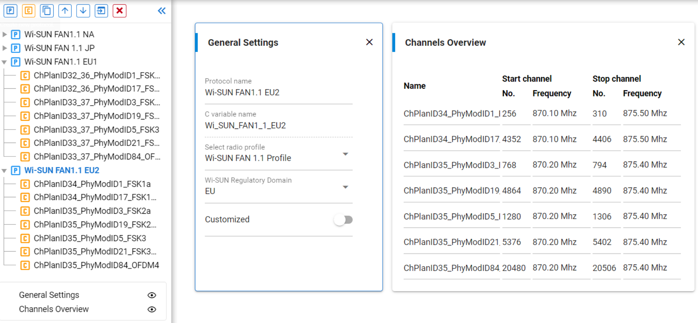This screenshot has height=323, width=698.
Task: Close the Channels Overview card
Action: click(681, 42)
